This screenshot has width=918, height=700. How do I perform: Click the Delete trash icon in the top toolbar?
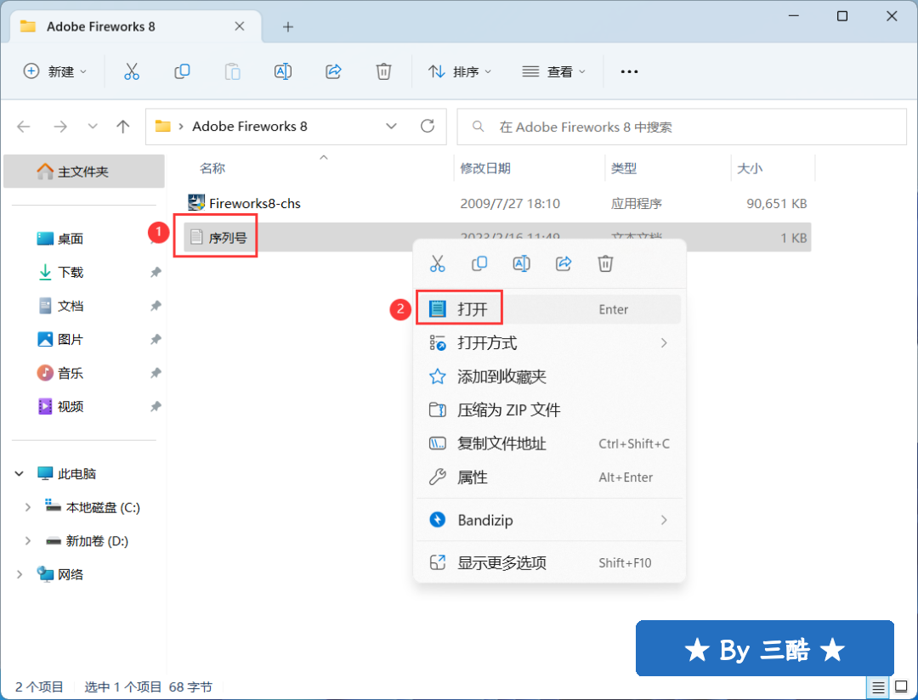(383, 71)
